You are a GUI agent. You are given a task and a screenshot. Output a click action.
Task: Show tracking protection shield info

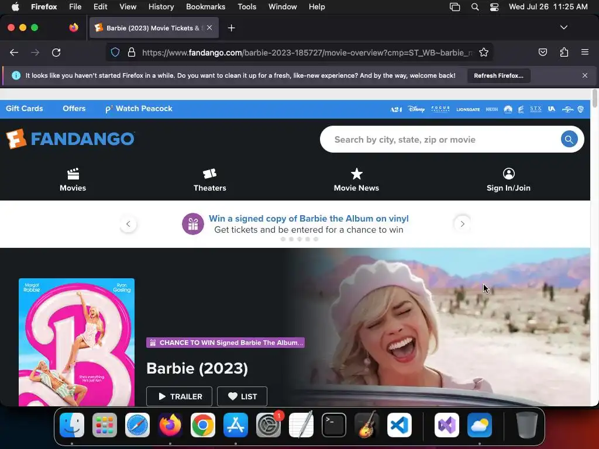point(115,52)
